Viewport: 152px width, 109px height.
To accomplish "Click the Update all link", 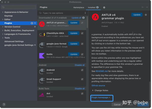I will [x=77, y=18].
